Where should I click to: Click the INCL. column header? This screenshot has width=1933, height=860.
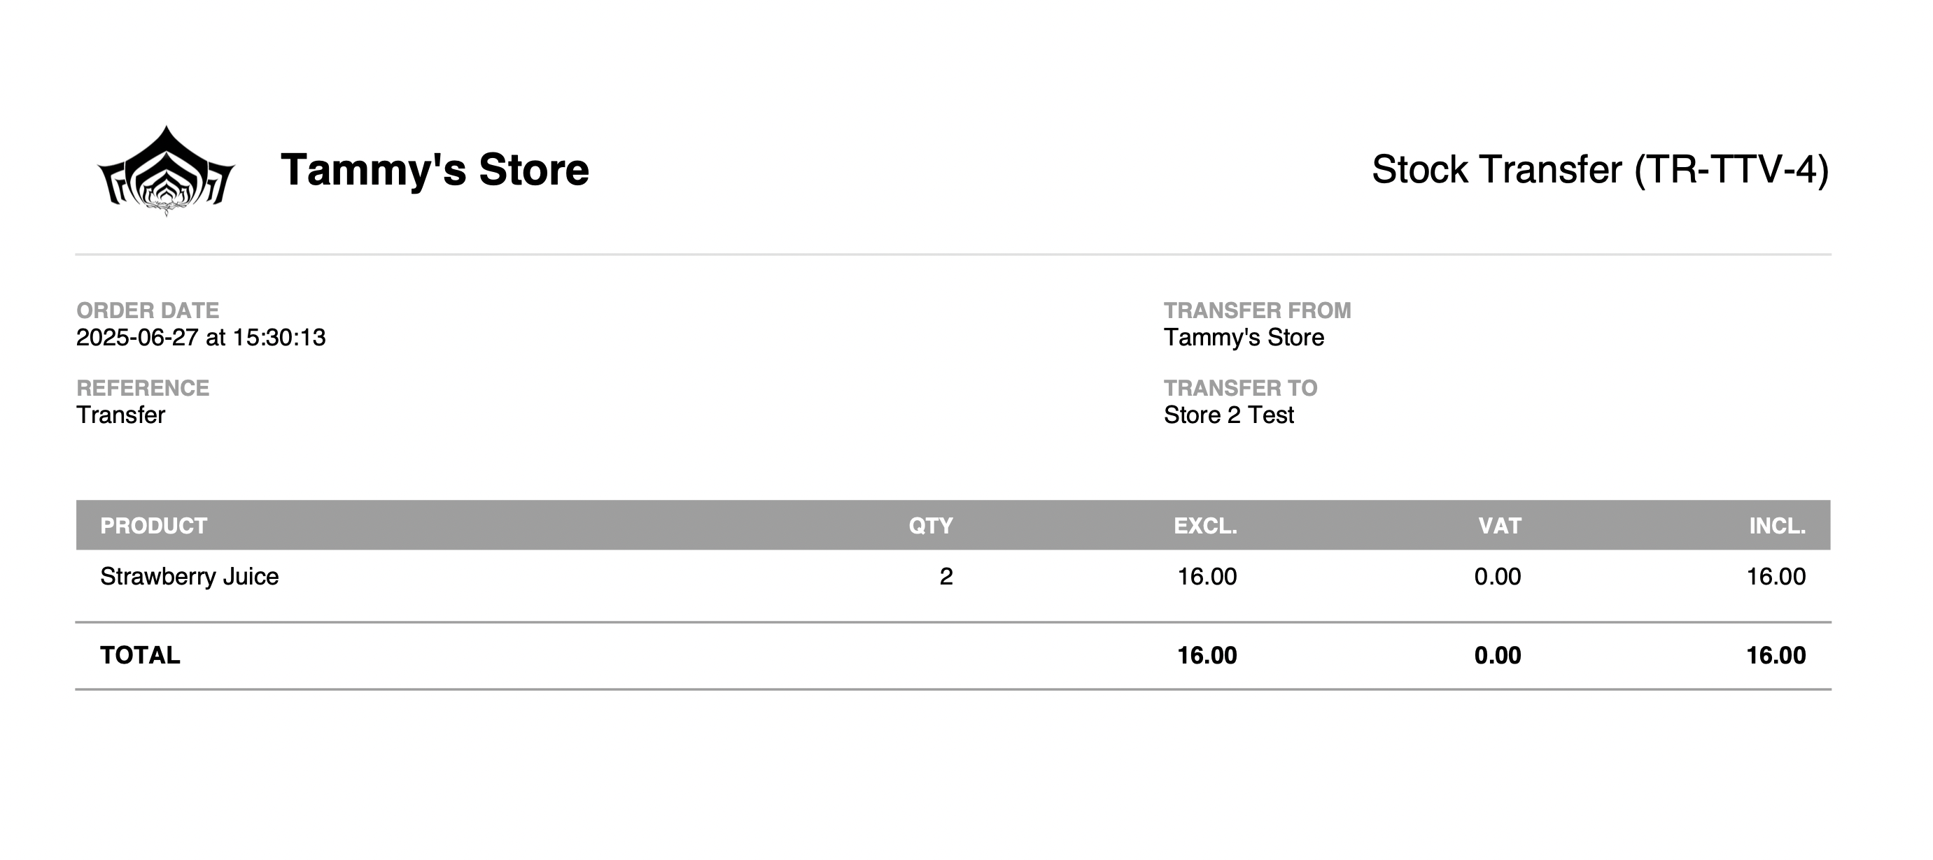(1777, 526)
